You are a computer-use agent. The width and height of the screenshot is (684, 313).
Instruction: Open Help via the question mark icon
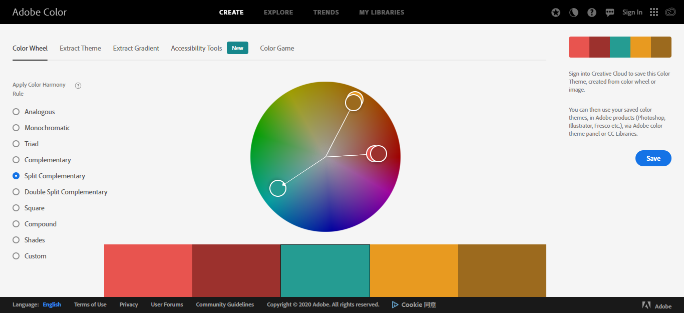tap(591, 12)
